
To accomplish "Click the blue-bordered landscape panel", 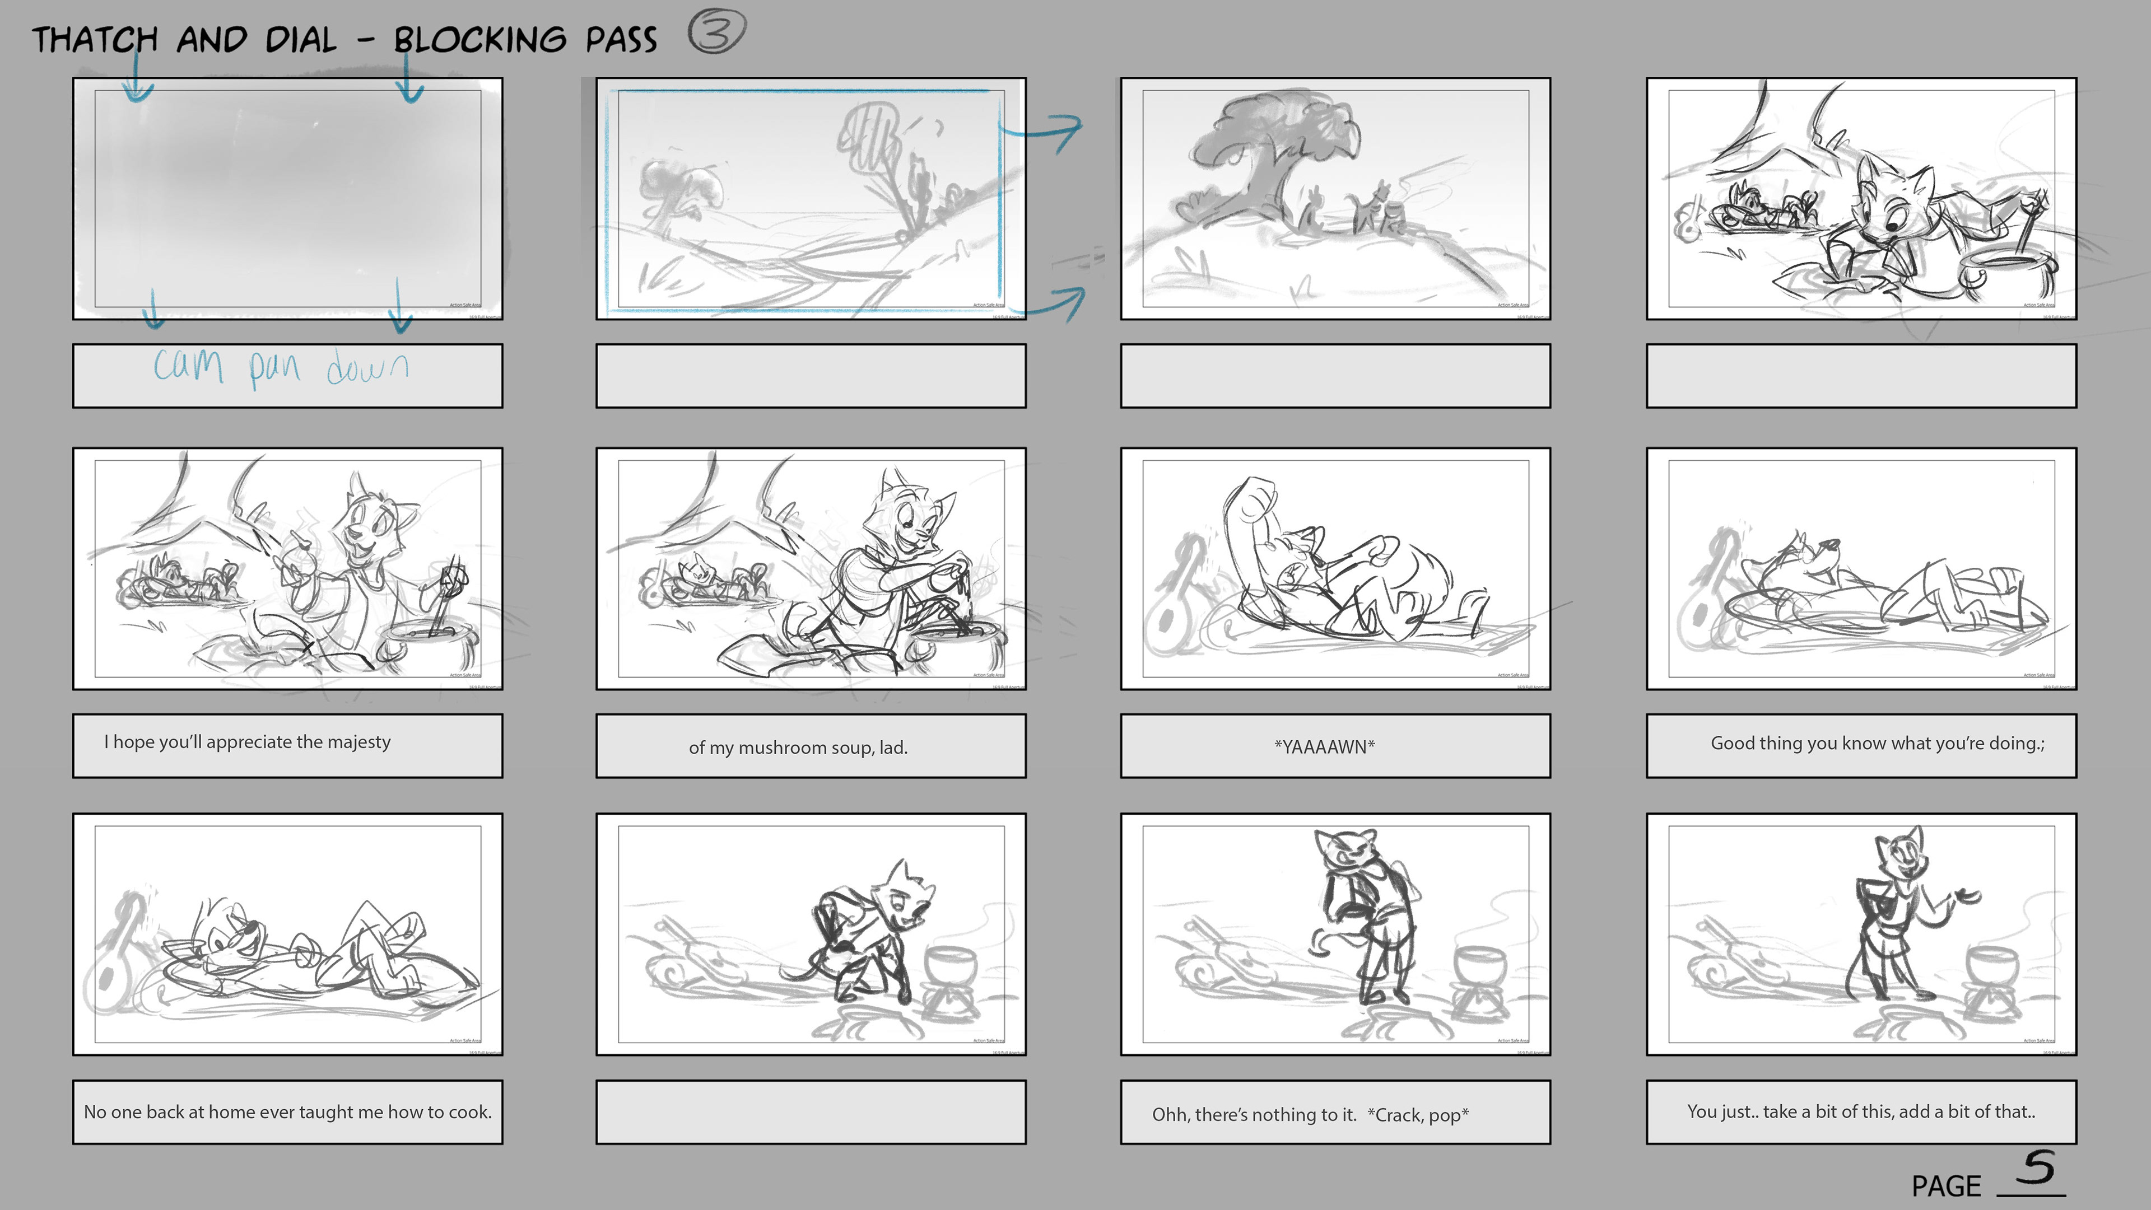I will 810,199.
